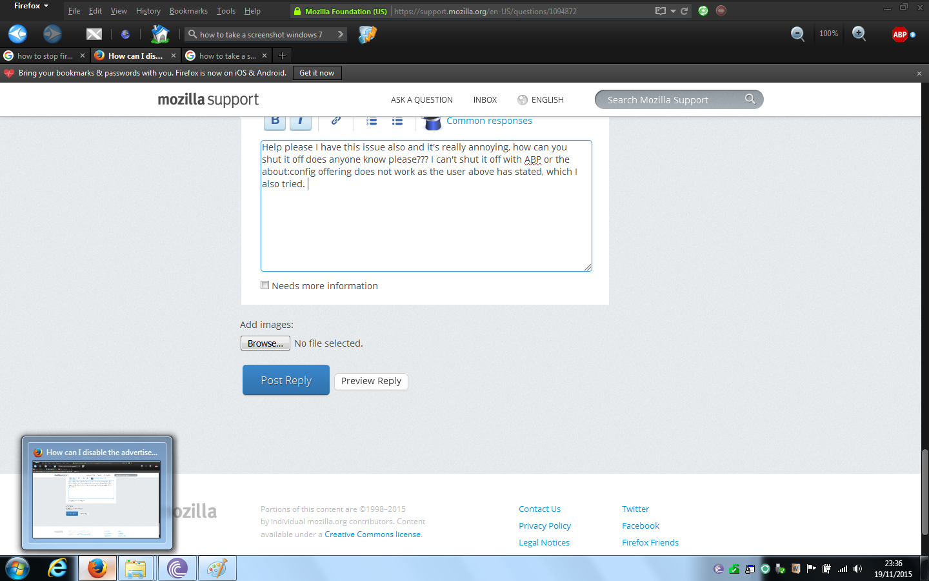This screenshot has width=929, height=581.
Task: Open the Edit menu
Action: tap(95, 11)
